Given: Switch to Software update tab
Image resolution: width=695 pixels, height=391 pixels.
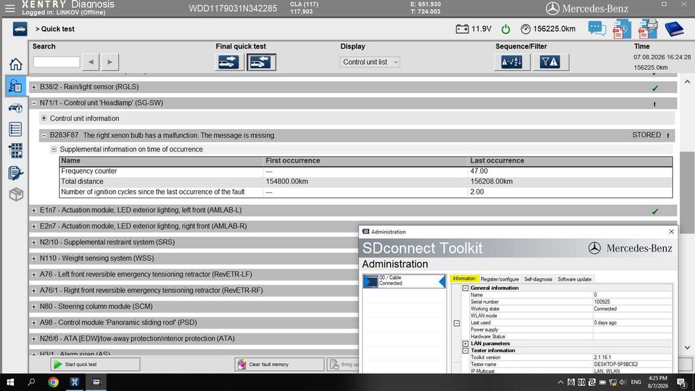Looking at the screenshot, I should 575,279.
